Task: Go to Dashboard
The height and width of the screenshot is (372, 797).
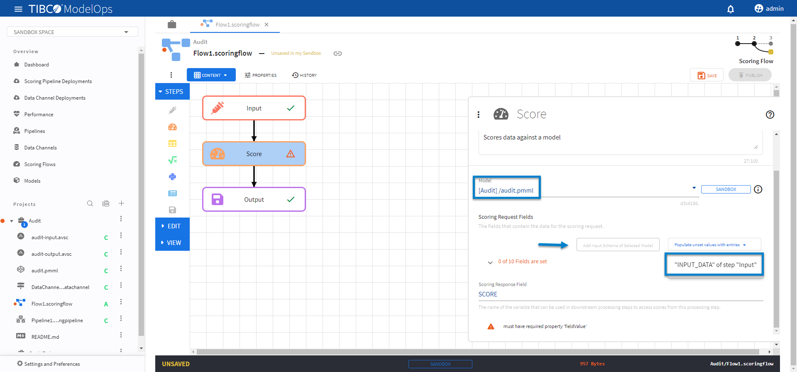Action: point(37,65)
